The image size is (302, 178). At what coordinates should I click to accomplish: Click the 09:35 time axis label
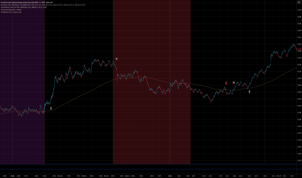click(x=69, y=176)
